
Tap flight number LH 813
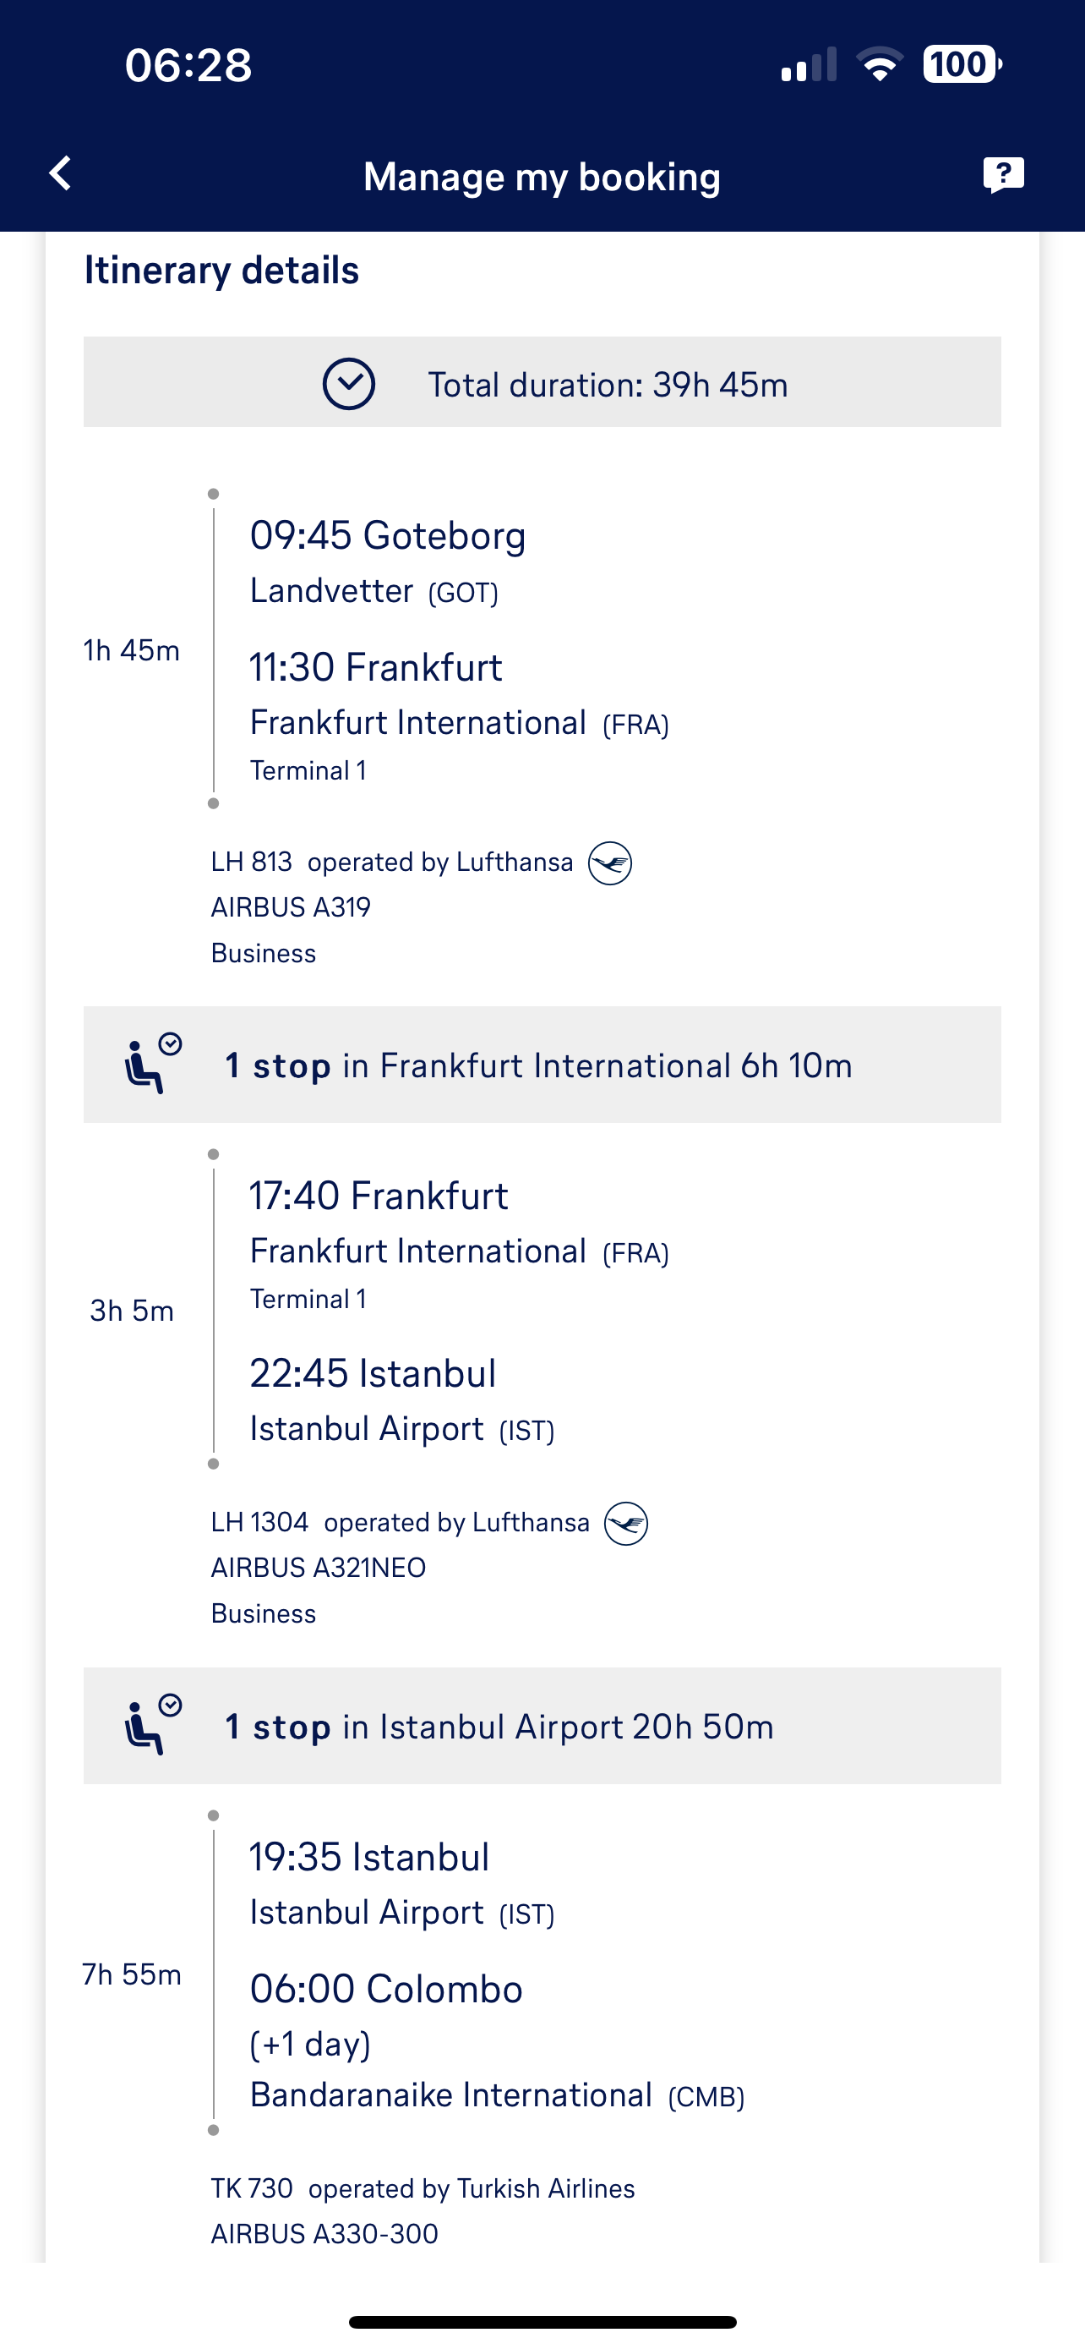tap(252, 862)
